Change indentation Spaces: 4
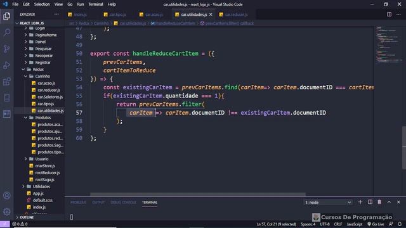This screenshot has width=406, height=228. (308, 224)
